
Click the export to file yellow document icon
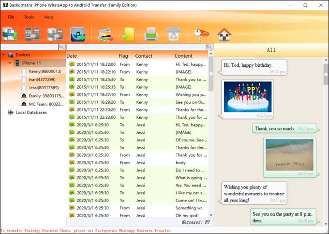click(x=128, y=34)
